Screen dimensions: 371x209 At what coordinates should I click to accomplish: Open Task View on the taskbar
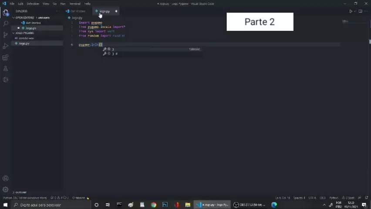click(108, 205)
